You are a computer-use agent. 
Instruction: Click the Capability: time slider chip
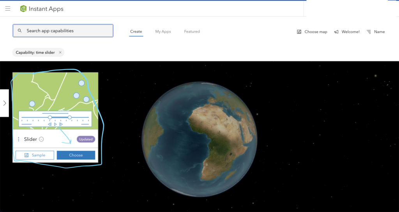(x=38, y=53)
